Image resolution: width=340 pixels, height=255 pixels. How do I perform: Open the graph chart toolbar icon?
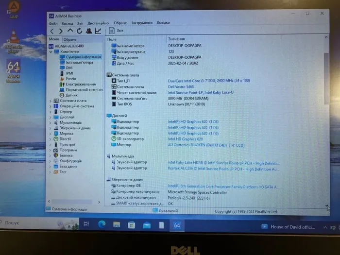[x=98, y=31]
